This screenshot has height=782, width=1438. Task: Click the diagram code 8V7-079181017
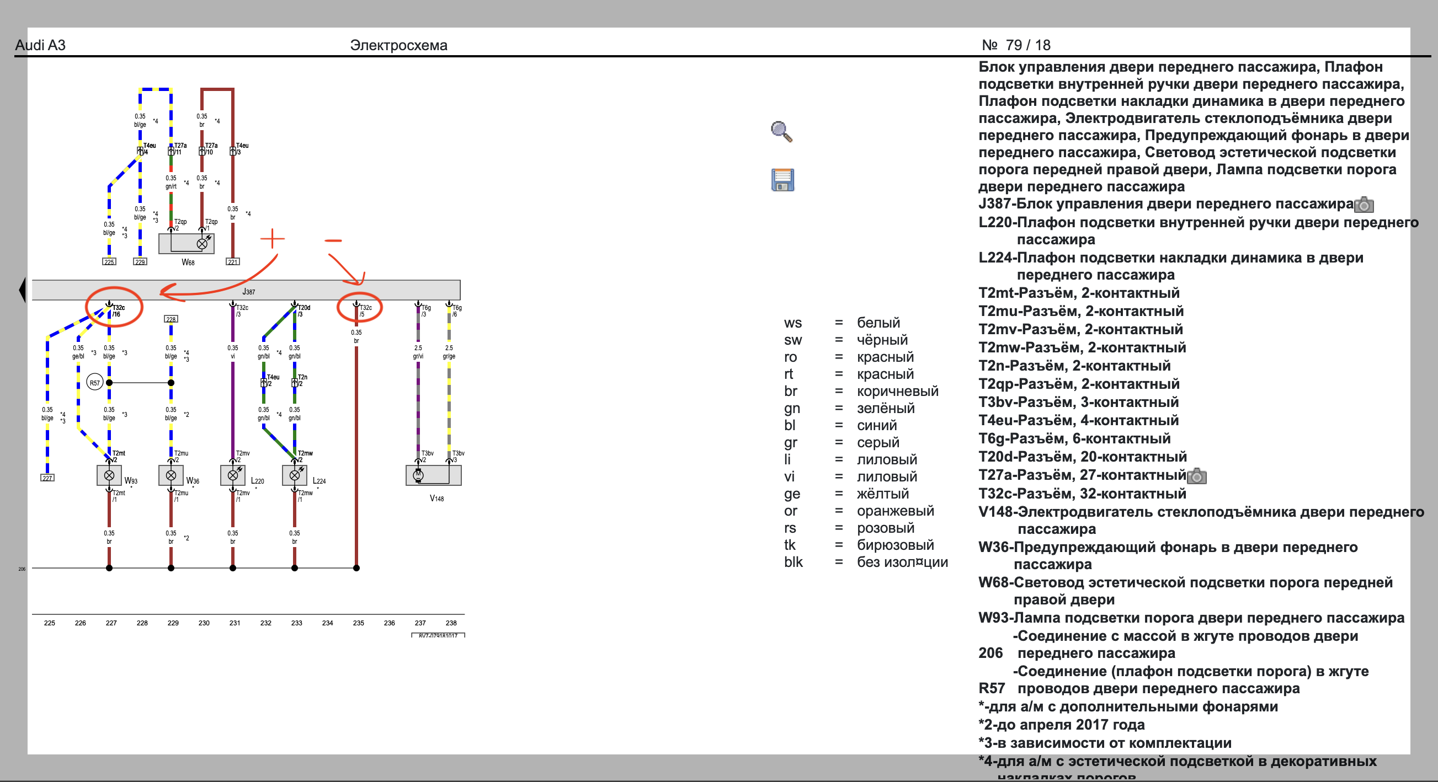(438, 635)
